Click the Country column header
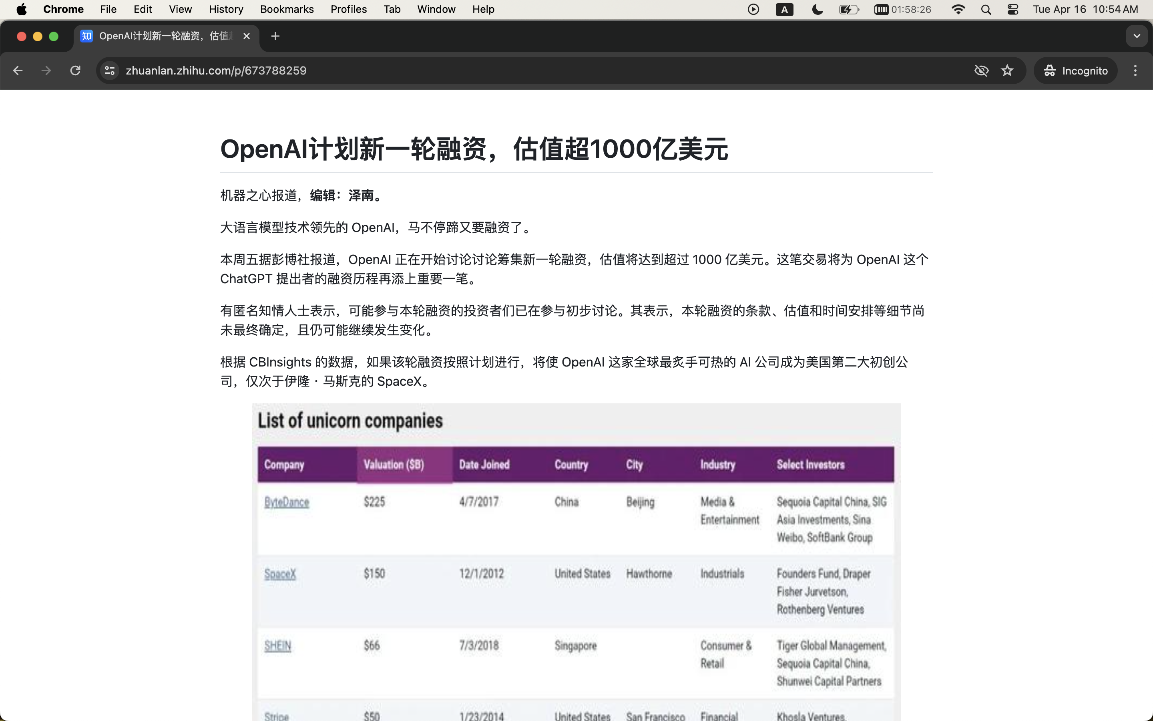1153x721 pixels. (571, 465)
